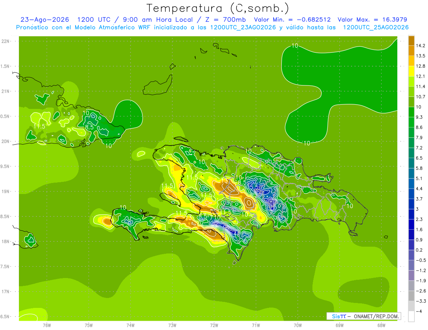Click the '73W' longitude axis label

pyautogui.click(x=172, y=325)
